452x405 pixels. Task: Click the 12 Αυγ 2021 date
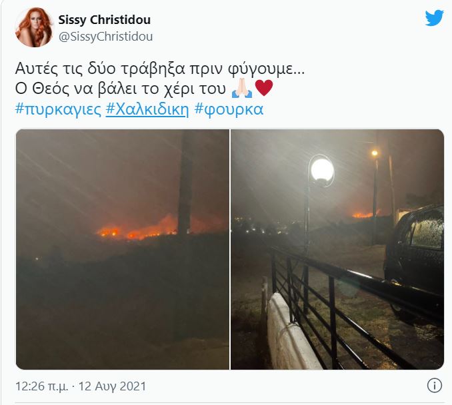(113, 386)
